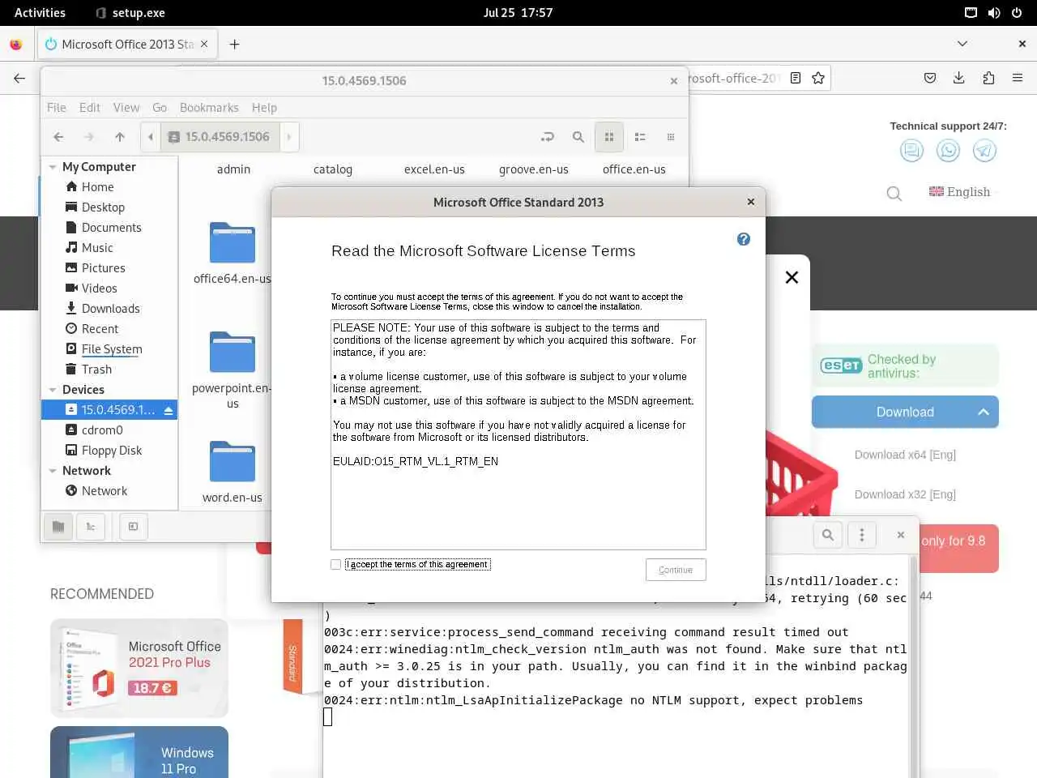Open the Edit menu in file manager
The height and width of the screenshot is (778, 1037).
click(89, 107)
